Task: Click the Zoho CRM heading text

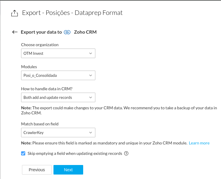Action: (x=85, y=32)
